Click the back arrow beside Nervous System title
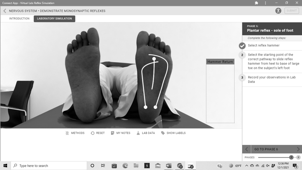 [x=4, y=11]
